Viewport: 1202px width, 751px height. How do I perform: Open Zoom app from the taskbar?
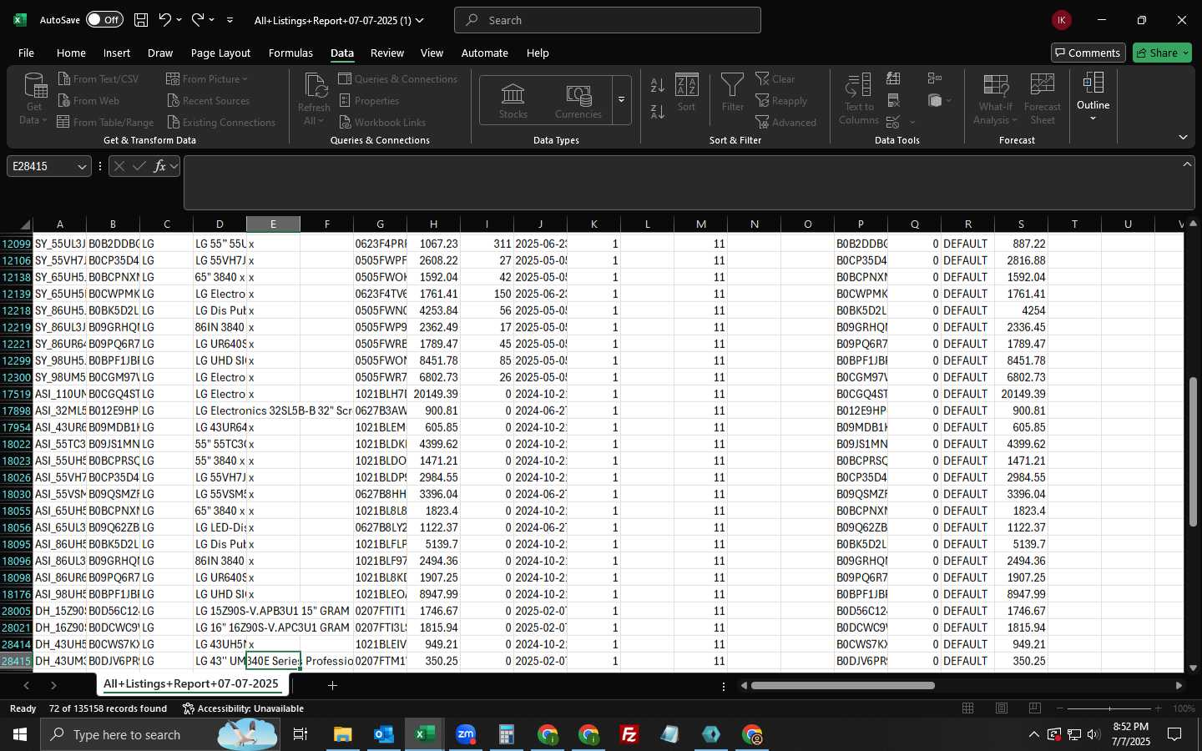click(465, 734)
